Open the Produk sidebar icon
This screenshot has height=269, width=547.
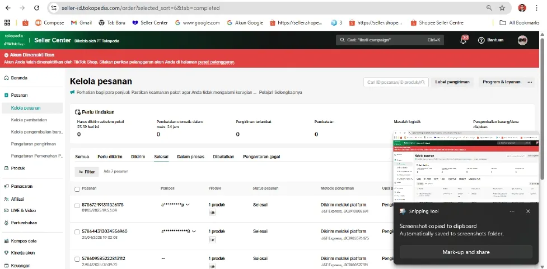coord(6,168)
